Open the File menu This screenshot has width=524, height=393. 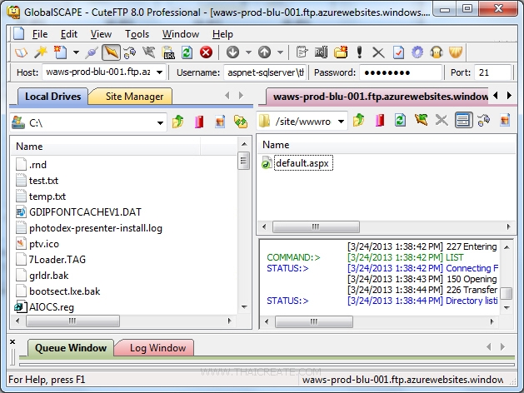[40, 34]
